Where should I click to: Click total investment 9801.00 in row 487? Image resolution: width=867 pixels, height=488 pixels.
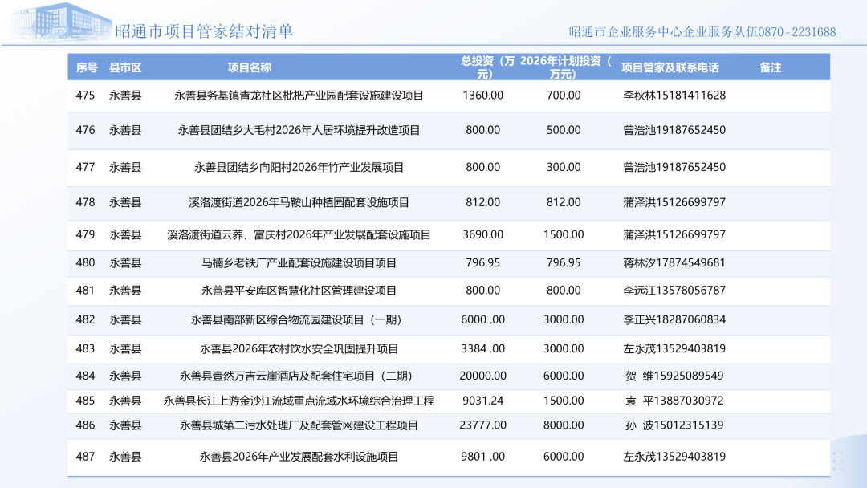[482, 457]
